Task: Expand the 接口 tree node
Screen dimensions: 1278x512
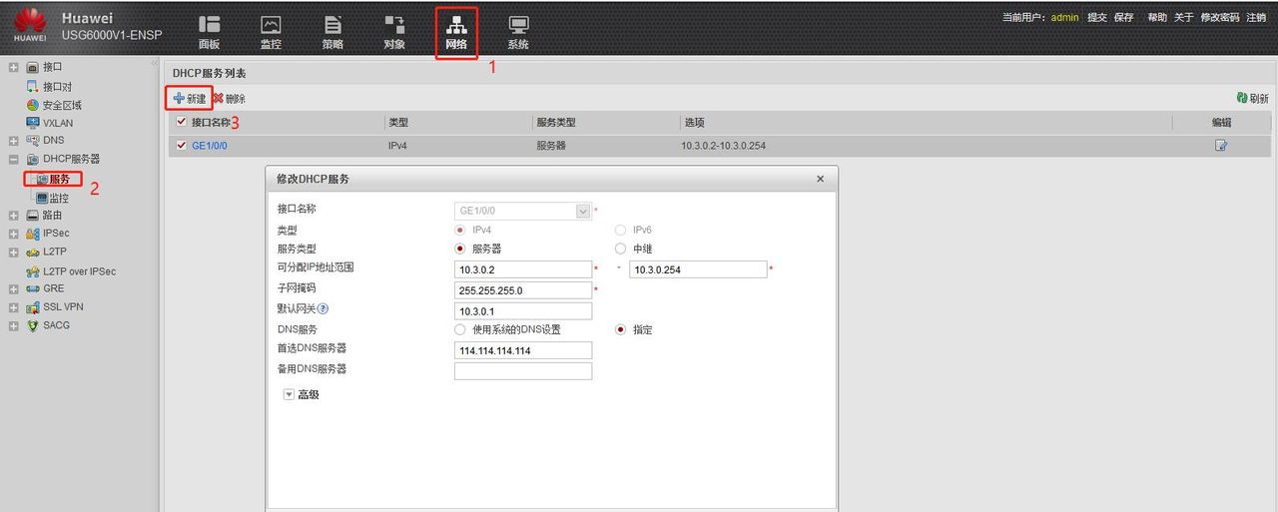Action: (13, 67)
